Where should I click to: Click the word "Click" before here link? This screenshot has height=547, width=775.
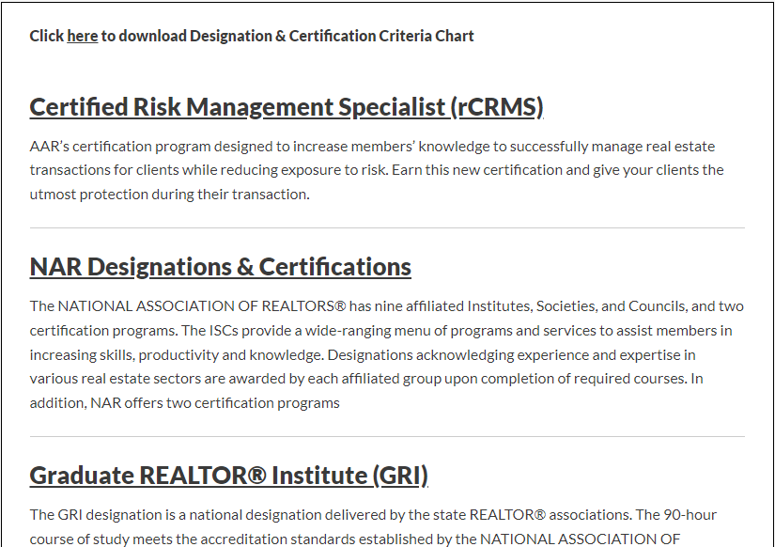point(46,36)
